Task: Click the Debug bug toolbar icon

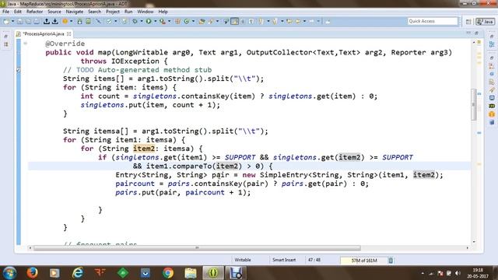Action: (135, 21)
